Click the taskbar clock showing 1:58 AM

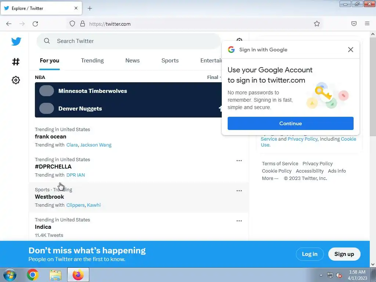(357, 275)
